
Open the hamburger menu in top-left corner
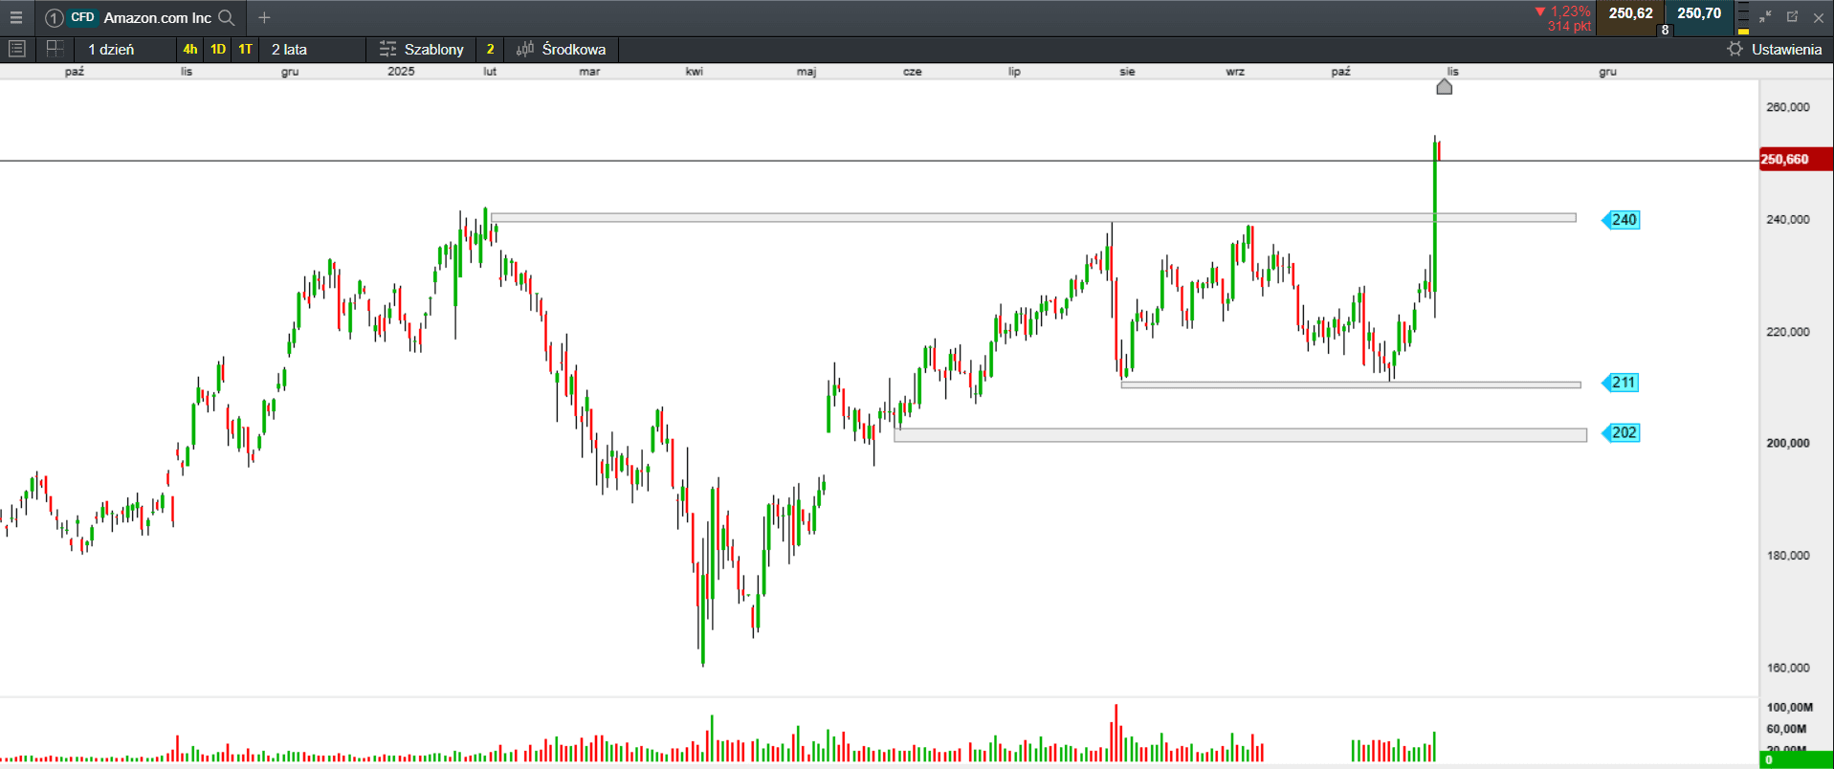pyautogui.click(x=16, y=17)
